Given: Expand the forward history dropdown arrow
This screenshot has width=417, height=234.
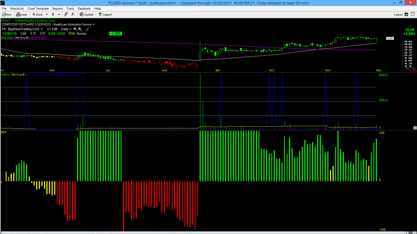Looking at the screenshot, I should point(59,15).
